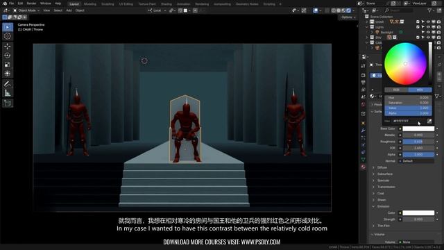444x250 pixels.
Task: Click the Roughness slider
Action: click(418, 142)
